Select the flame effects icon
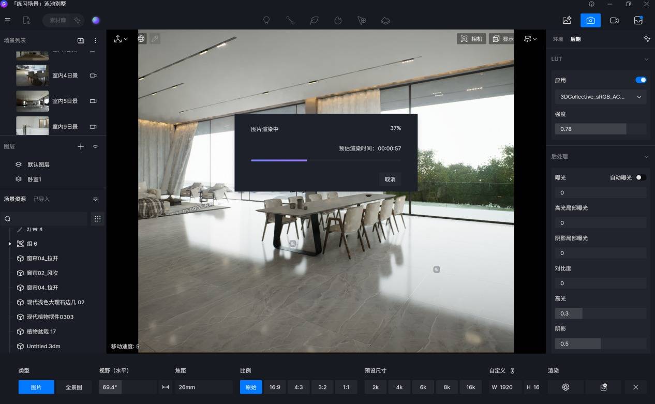Viewport: 655px width, 404px height. [x=338, y=20]
